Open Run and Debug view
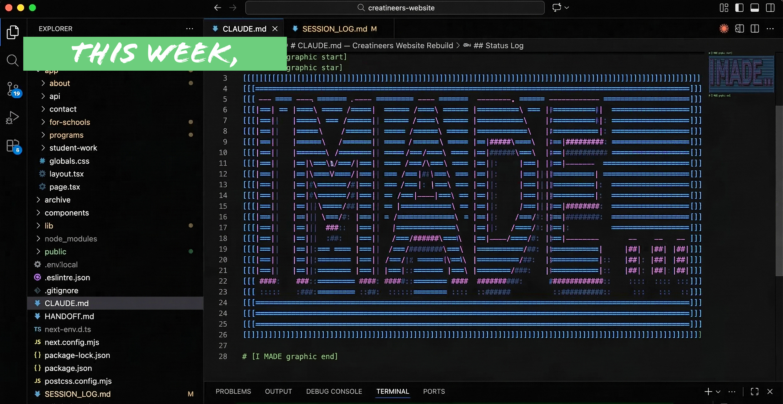 [13, 118]
